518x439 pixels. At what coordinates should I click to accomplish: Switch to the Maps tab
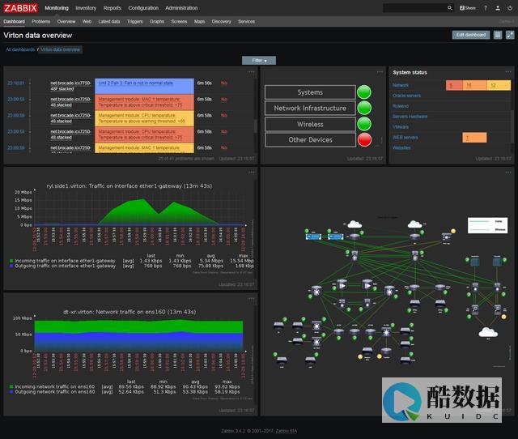(x=199, y=22)
